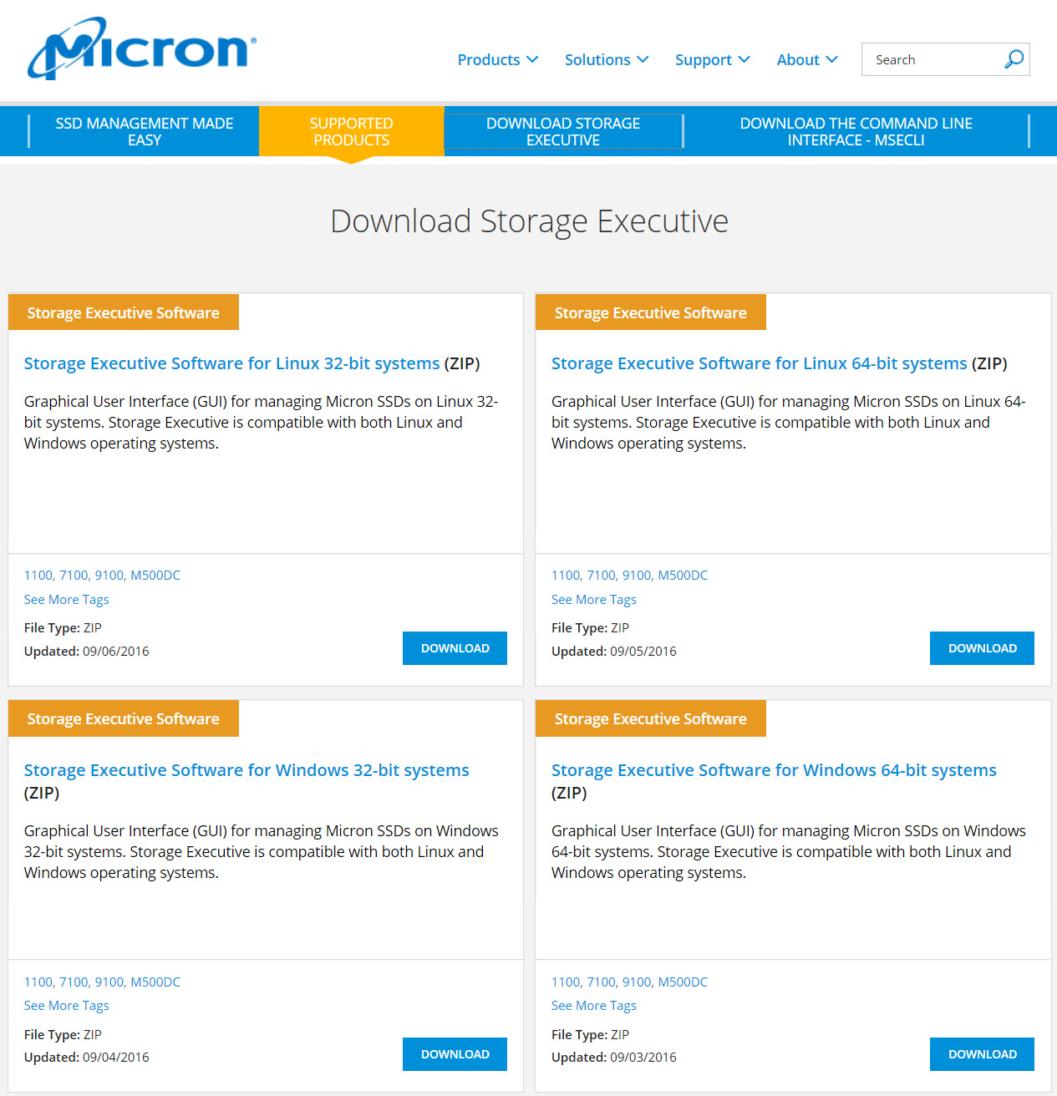Viewport: 1057px width, 1096px height.
Task: Open Storage Executive for Windows 32-bit link
Action: [x=246, y=770]
